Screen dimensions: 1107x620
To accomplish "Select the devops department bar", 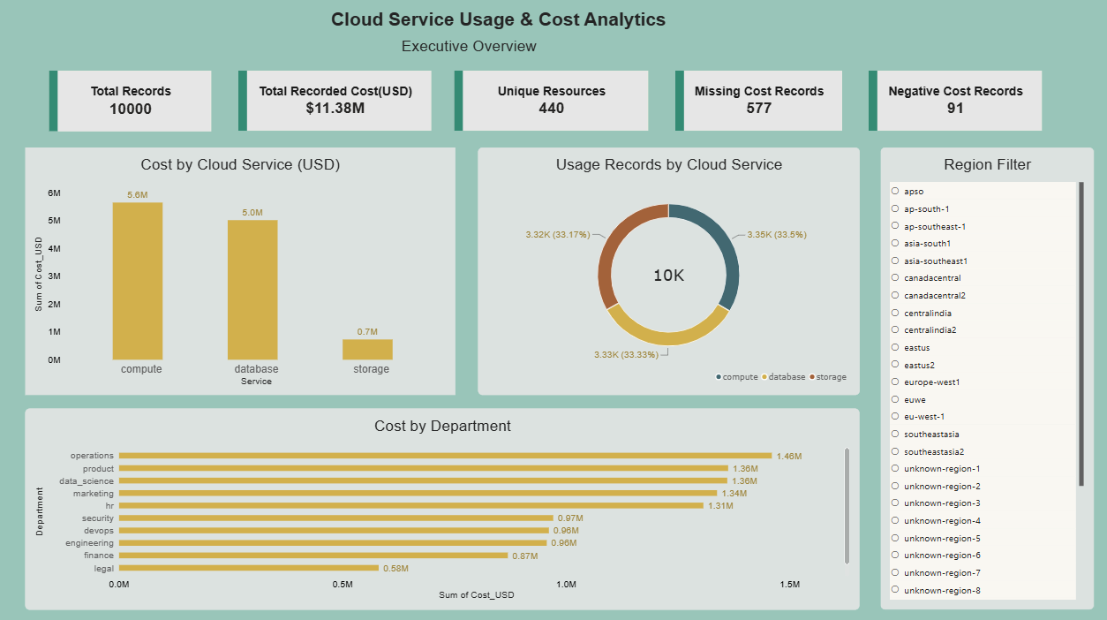I will (334, 531).
